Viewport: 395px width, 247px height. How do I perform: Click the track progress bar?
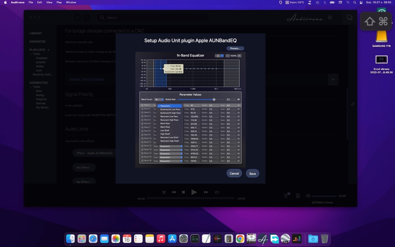point(191,198)
